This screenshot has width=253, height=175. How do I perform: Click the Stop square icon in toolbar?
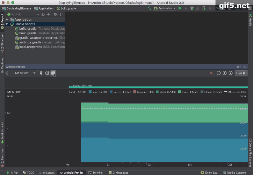210,8
